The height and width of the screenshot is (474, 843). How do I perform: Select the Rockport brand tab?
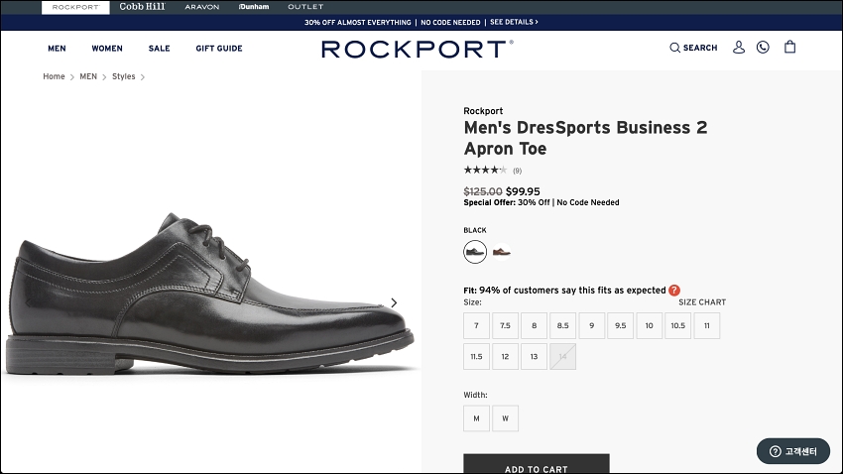pos(75,8)
